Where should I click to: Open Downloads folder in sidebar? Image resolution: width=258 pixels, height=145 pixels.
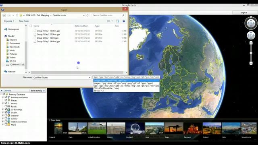click(x=13, y=47)
